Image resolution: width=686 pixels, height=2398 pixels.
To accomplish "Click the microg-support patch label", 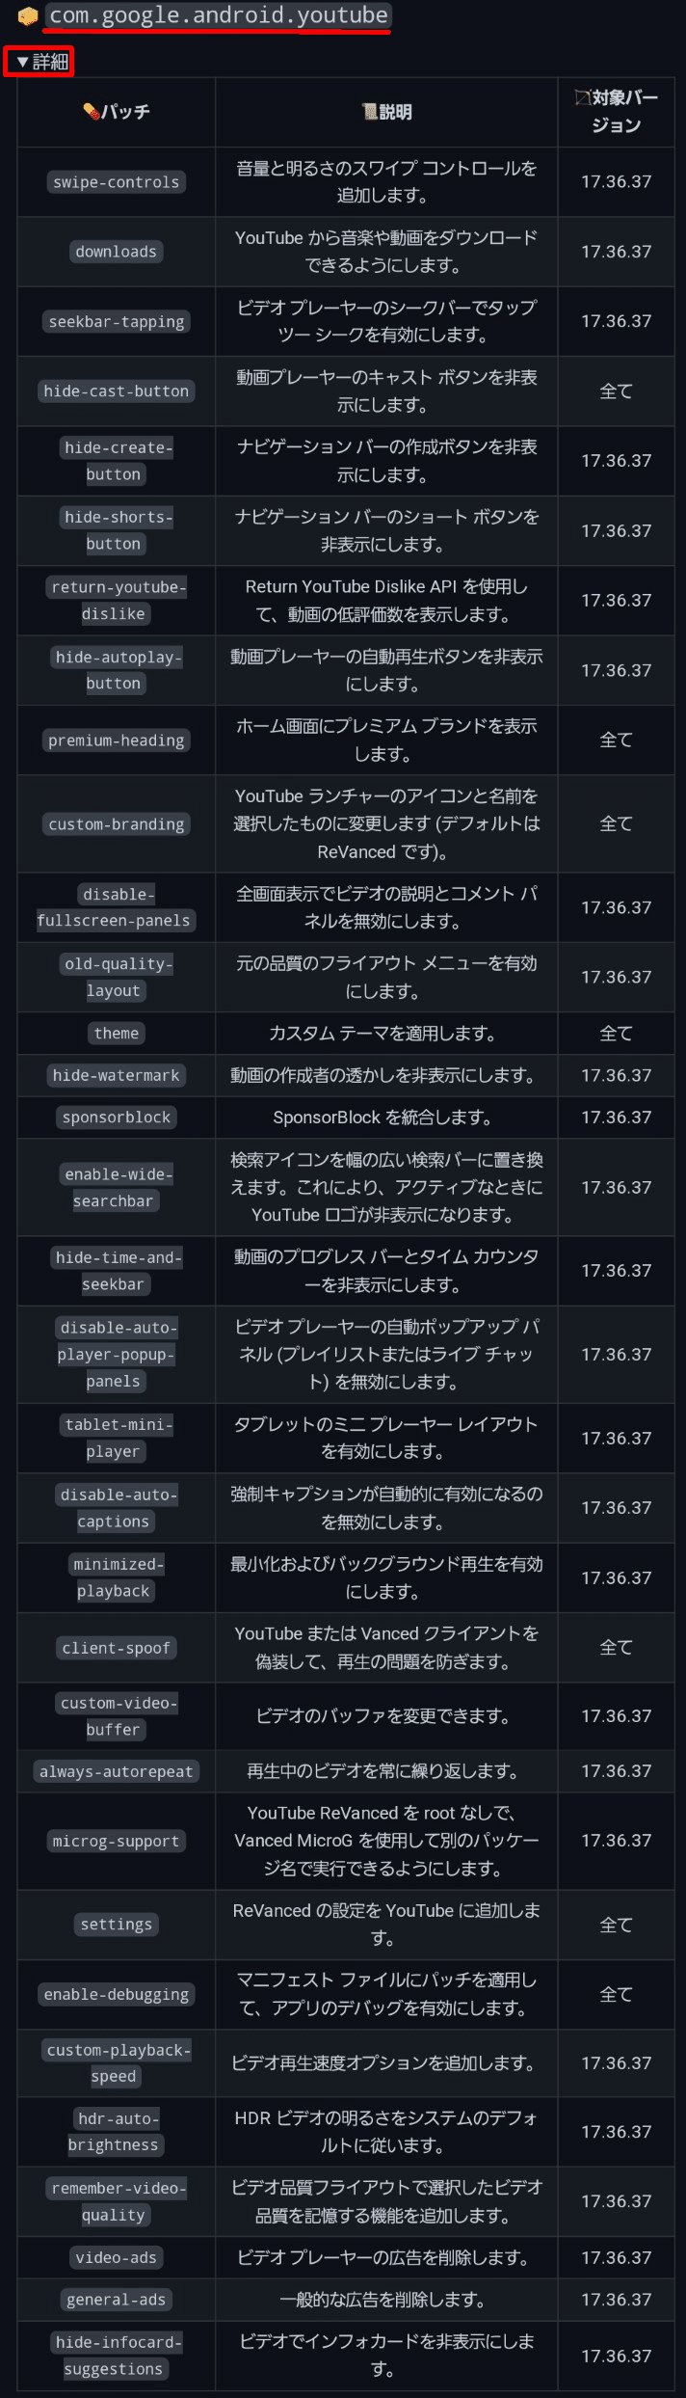I will (x=116, y=1841).
